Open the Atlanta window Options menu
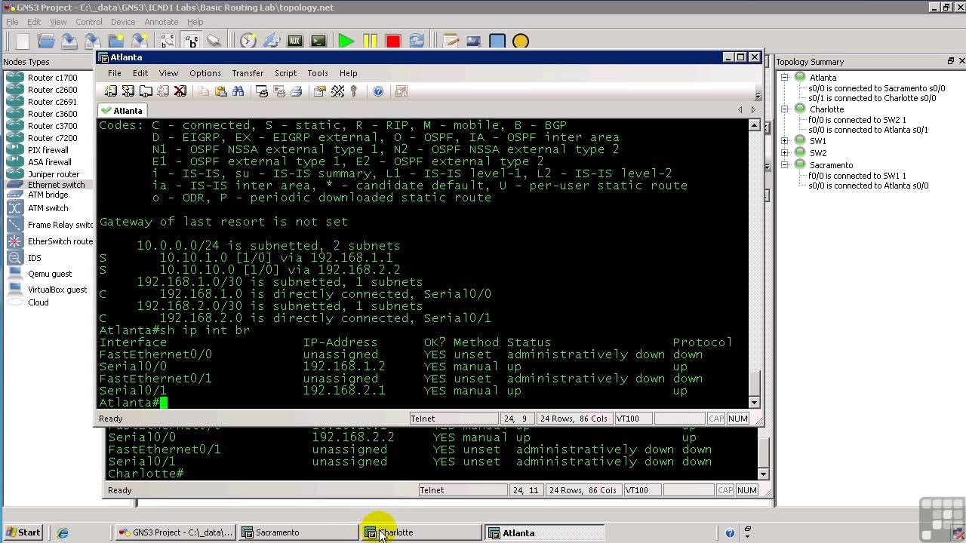 click(205, 73)
